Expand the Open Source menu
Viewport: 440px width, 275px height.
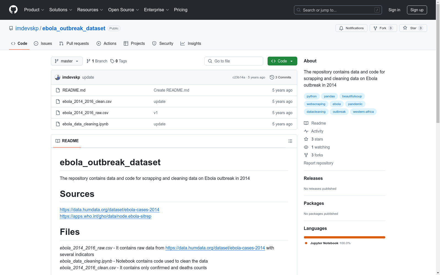click(124, 10)
